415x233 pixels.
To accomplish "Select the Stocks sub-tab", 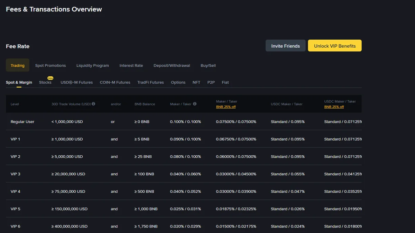I will pyautogui.click(x=45, y=82).
